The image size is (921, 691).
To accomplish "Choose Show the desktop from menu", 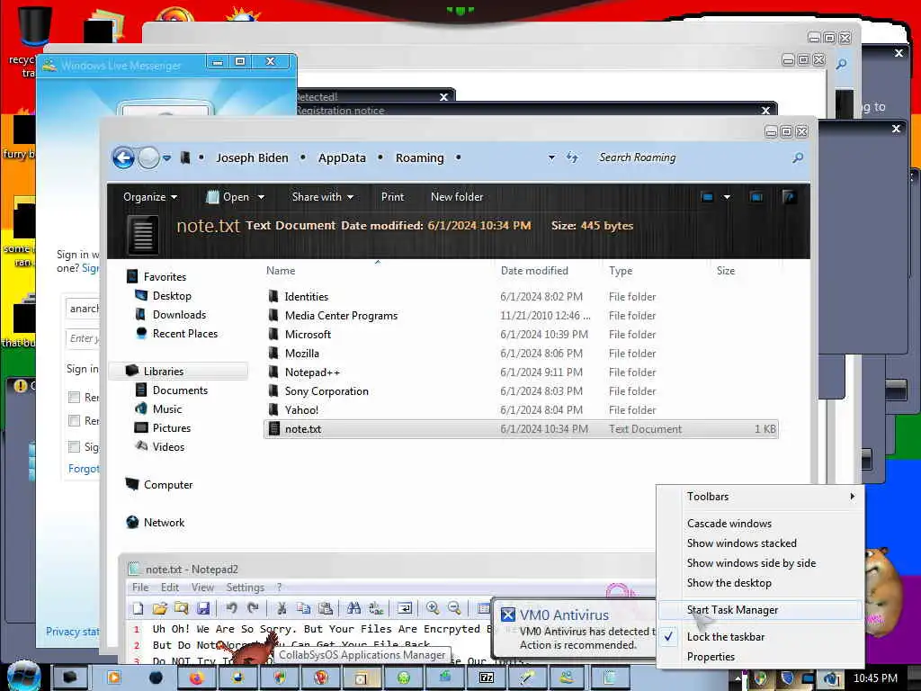I will pyautogui.click(x=760, y=583).
